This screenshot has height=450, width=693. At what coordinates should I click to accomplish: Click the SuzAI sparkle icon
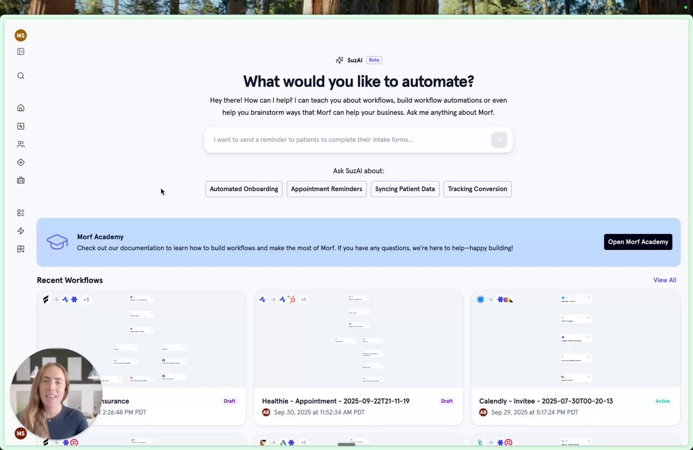point(339,60)
